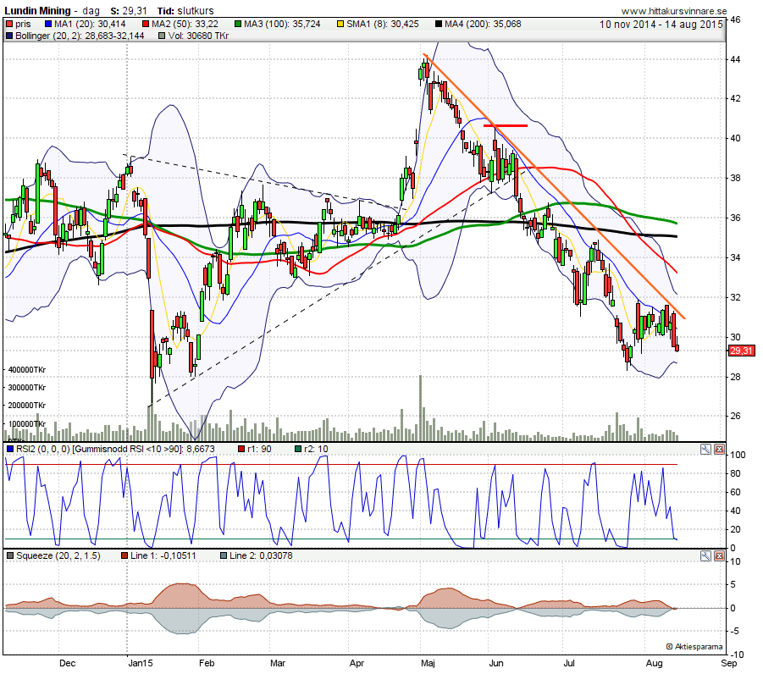Click the 'Vol: 30680 TKr' legend text

pos(198,36)
